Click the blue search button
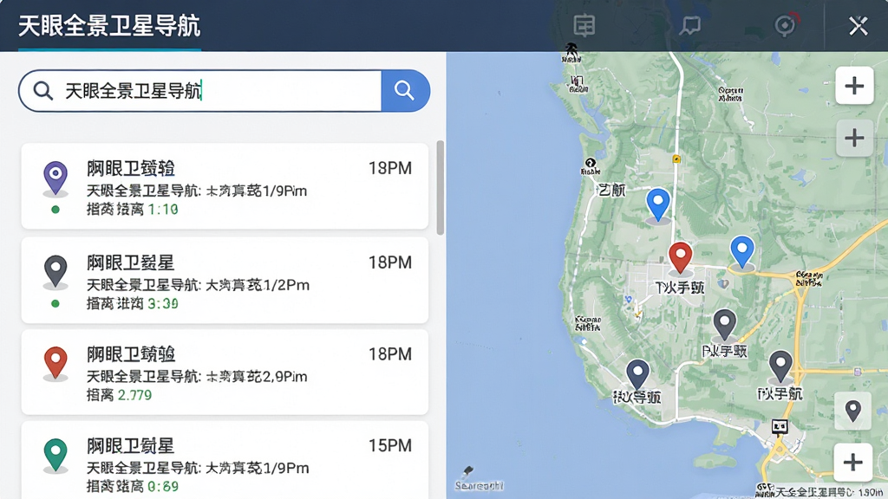Image resolution: width=888 pixels, height=499 pixels. [x=405, y=90]
